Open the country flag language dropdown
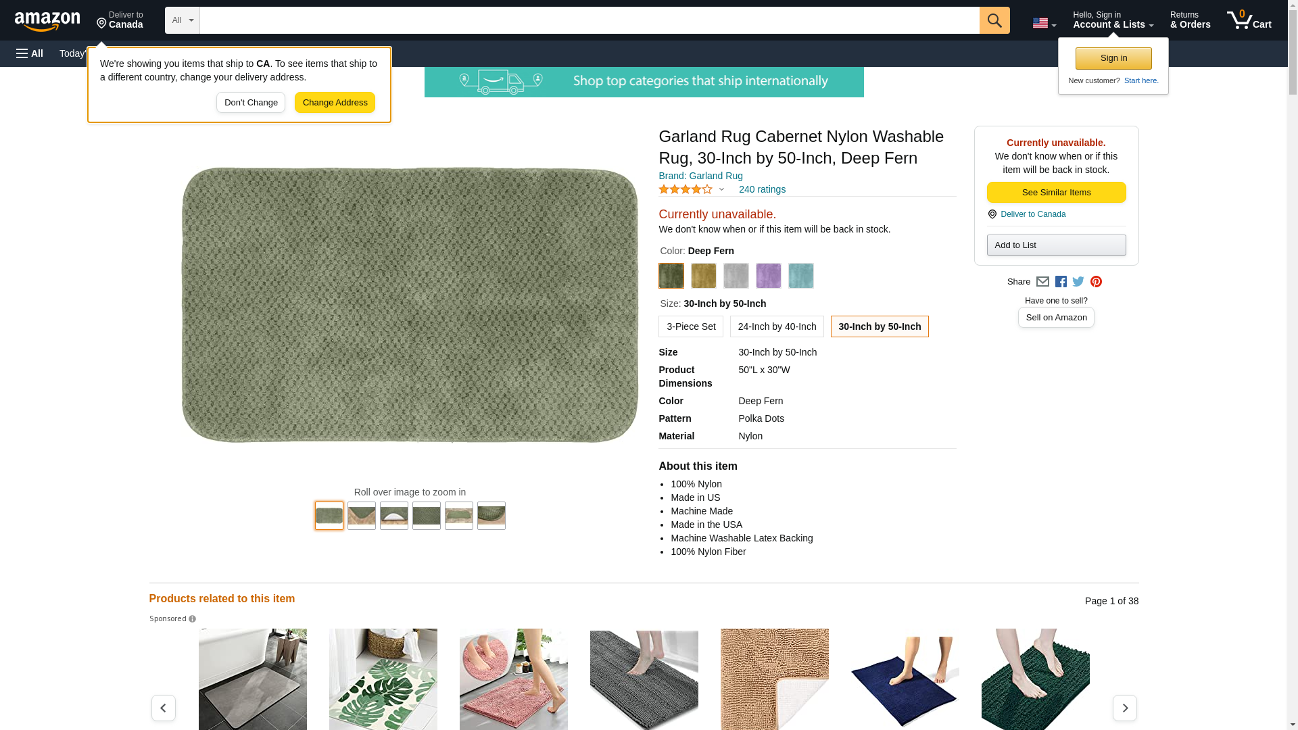The height and width of the screenshot is (730, 1298). point(1044,23)
